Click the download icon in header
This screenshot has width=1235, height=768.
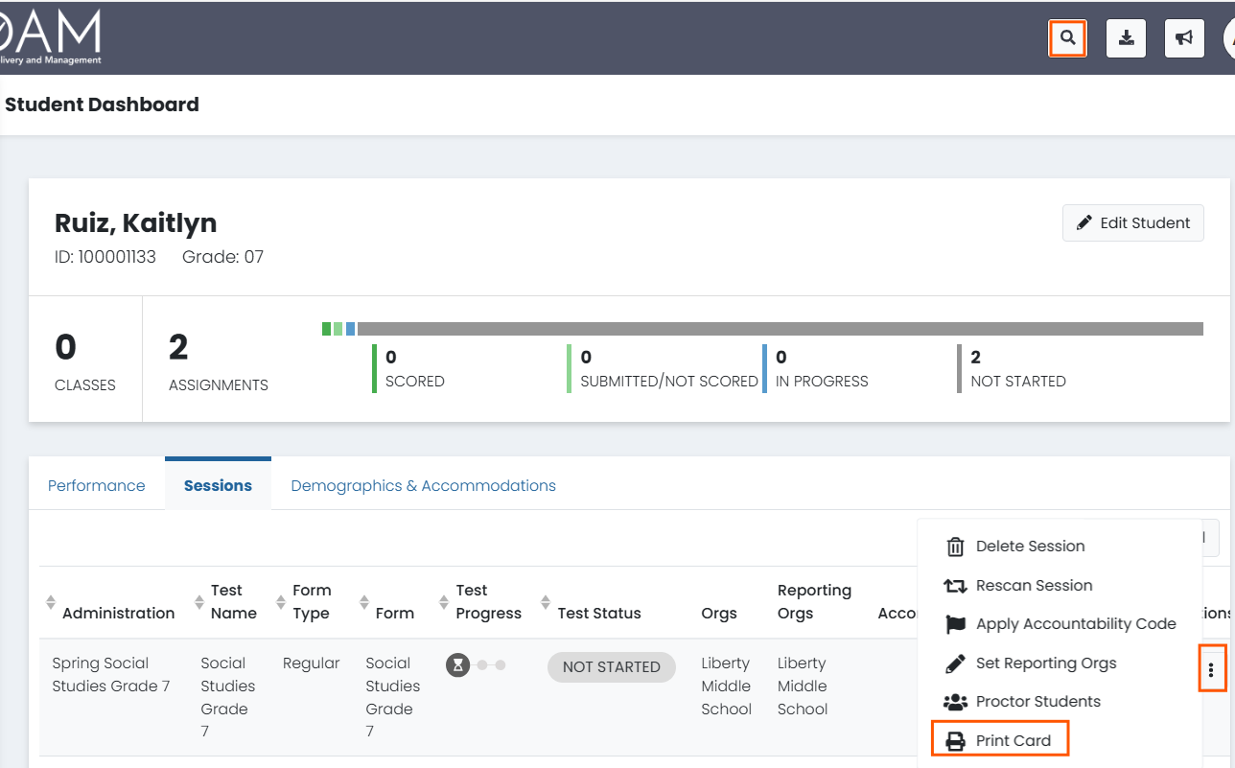(1127, 39)
